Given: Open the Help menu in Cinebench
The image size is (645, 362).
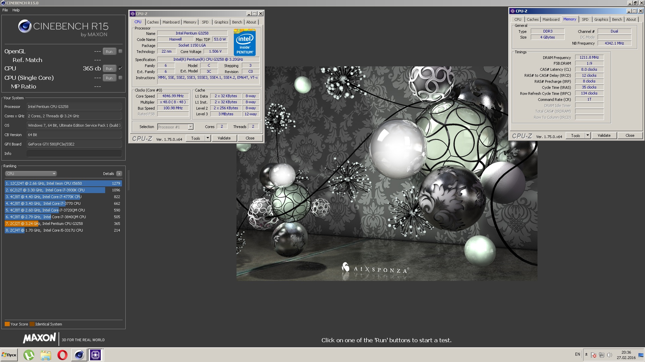Looking at the screenshot, I should [16, 10].
